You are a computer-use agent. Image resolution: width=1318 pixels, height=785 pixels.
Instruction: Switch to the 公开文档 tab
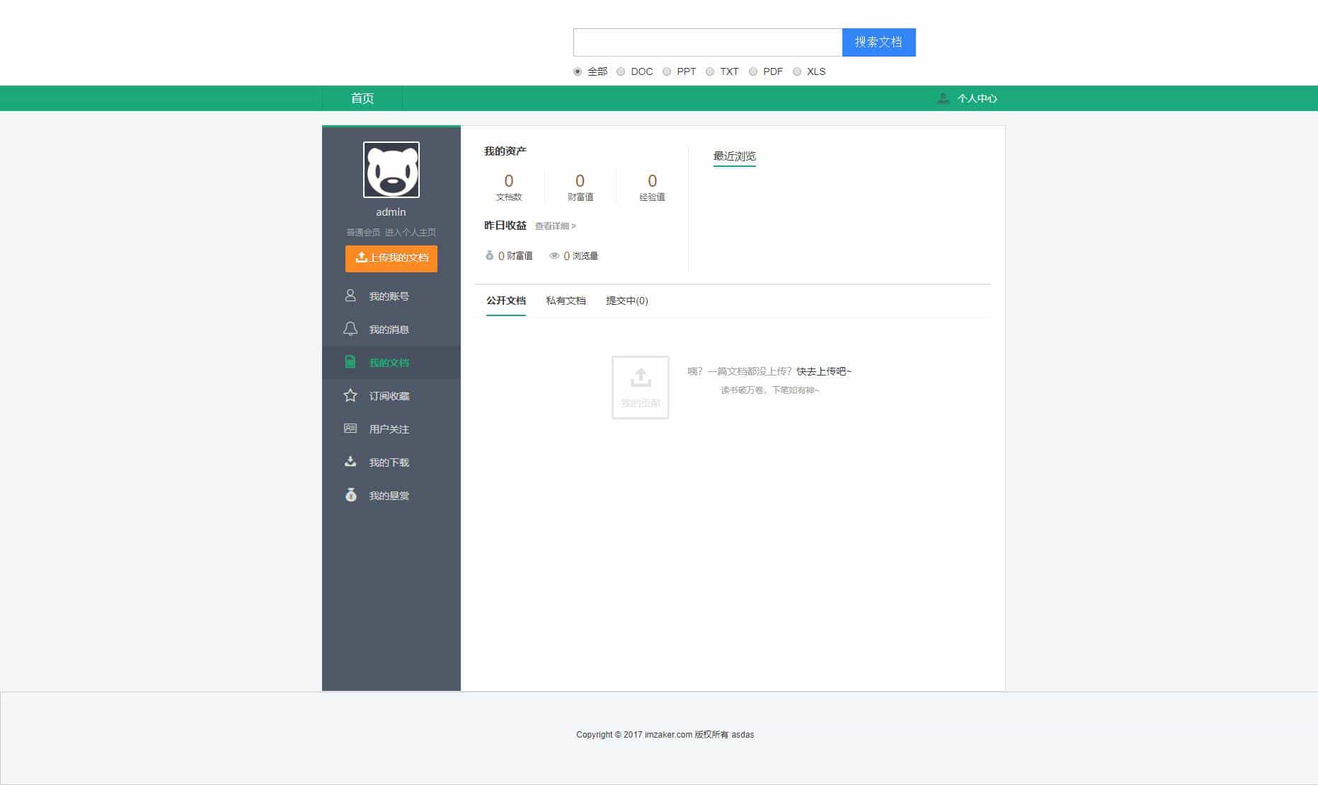(506, 301)
